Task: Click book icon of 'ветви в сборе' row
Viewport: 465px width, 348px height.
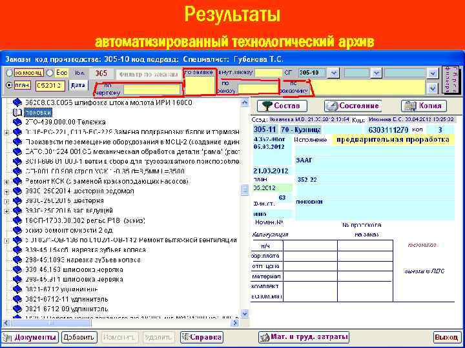Action: pos(17,162)
